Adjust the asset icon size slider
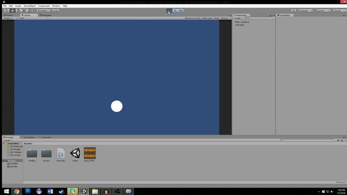Image resolution: width=347 pixels, height=195 pixels. 340,183
